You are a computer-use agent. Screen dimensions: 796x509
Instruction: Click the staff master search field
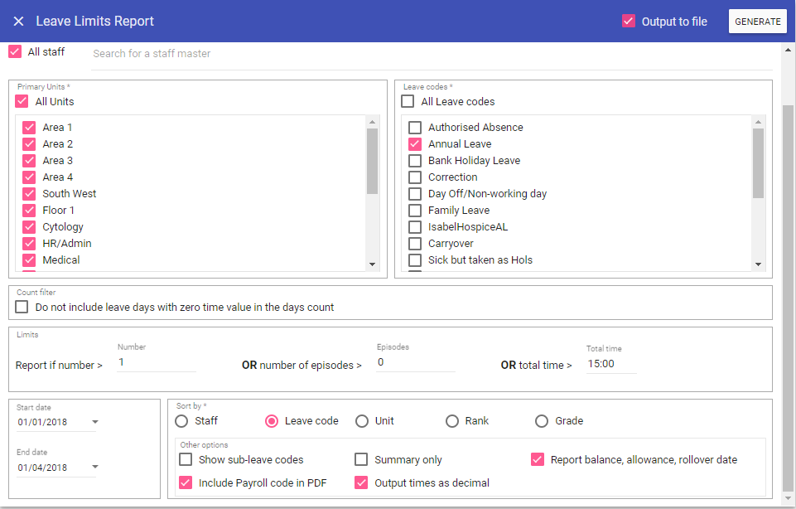coord(431,54)
